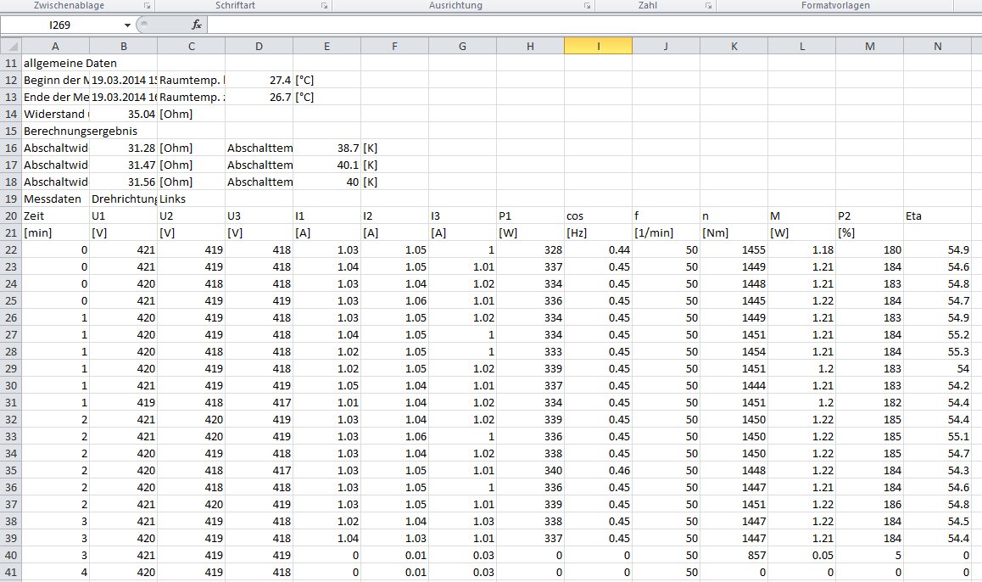Select the 'Eta' column heading cell
The height and width of the screenshot is (582, 982).
point(937,215)
